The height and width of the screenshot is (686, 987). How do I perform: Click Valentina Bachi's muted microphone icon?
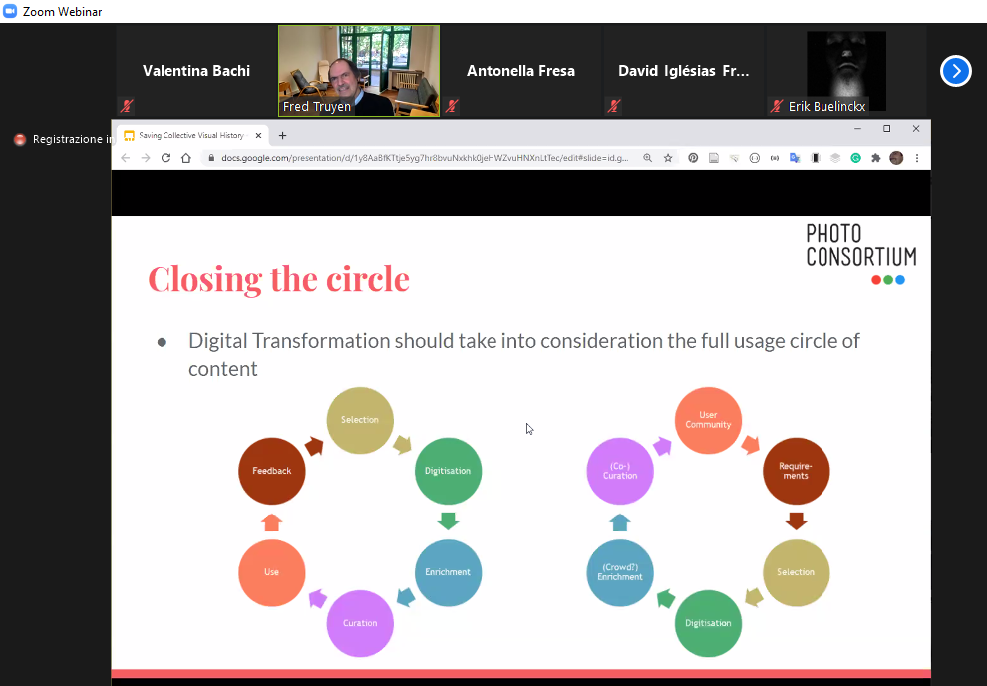pyautogui.click(x=127, y=105)
